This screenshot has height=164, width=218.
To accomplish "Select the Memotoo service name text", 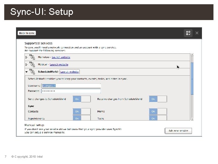I will (44, 57).
